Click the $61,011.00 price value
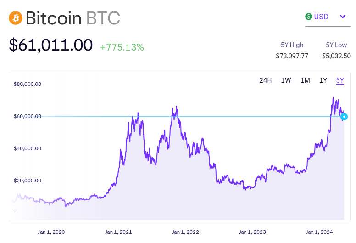Screen dimensions: 356x243 (x=51, y=45)
